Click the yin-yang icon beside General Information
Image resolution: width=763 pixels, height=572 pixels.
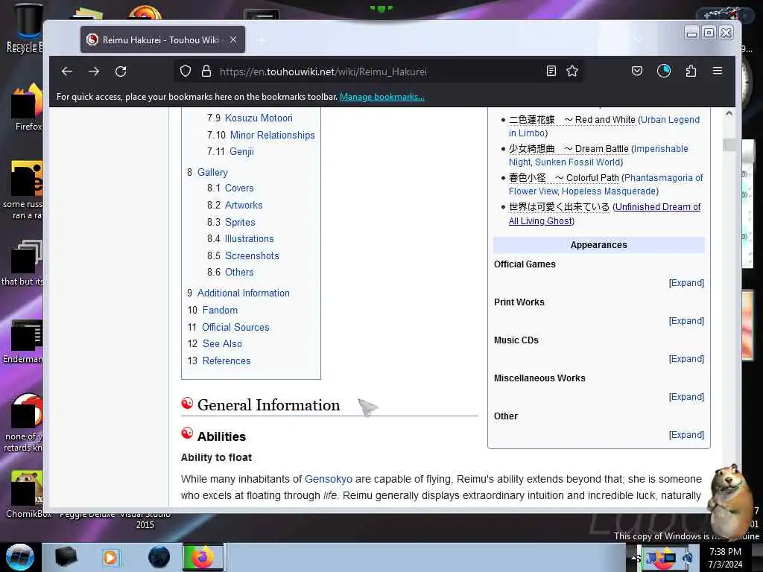187,403
